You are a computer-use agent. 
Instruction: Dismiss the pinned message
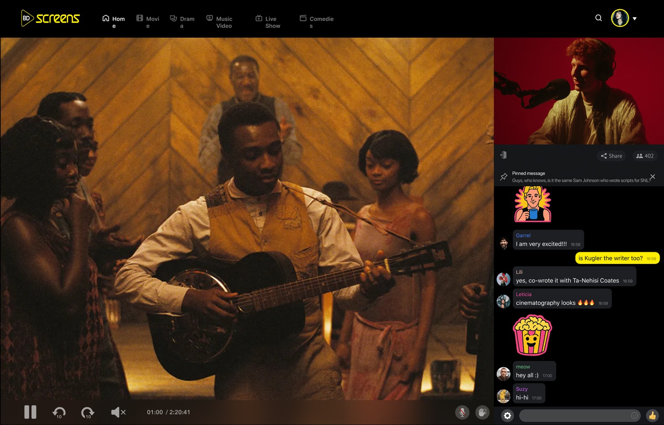pos(652,176)
